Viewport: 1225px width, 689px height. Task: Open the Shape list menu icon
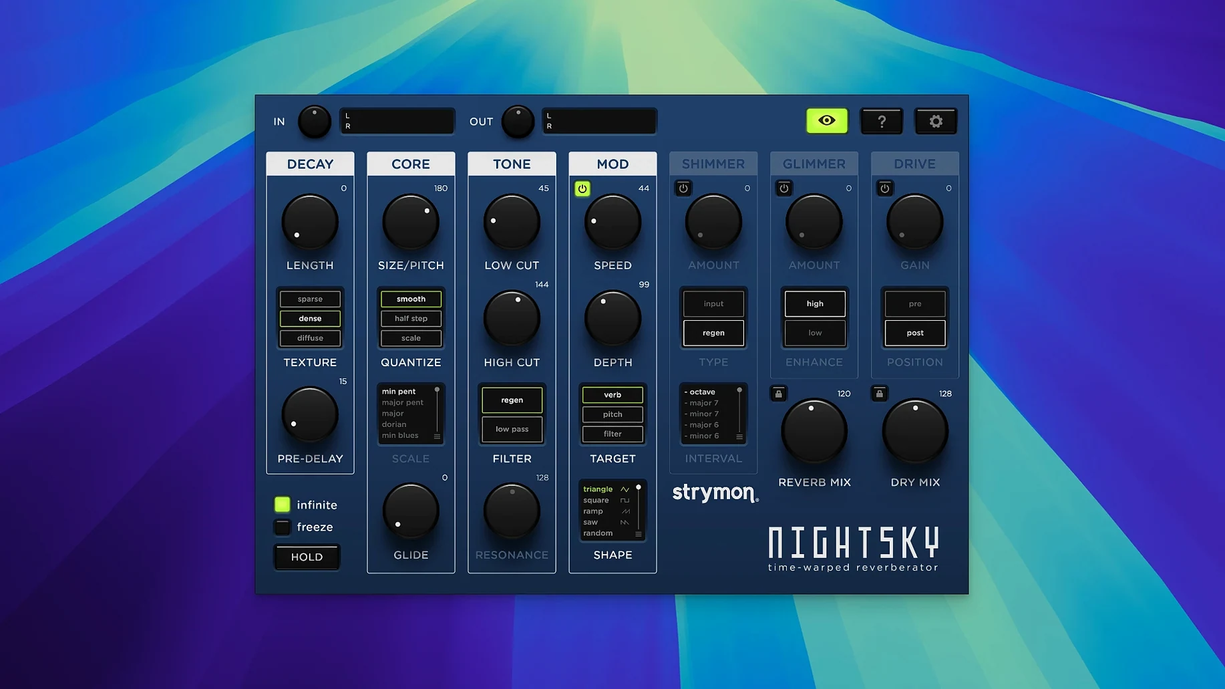click(639, 534)
